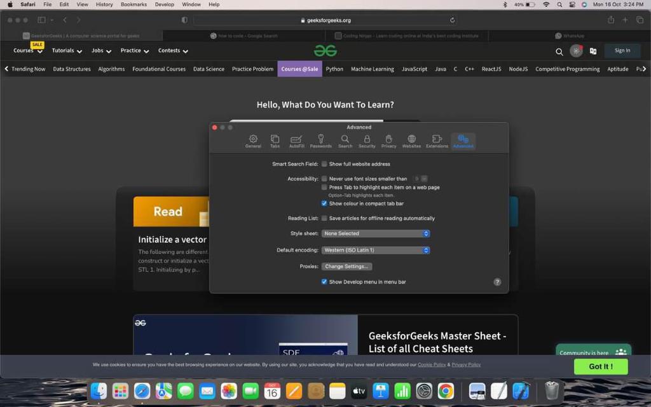Click the GeeksforGeeks logo in header
Image resolution: width=651 pixels, height=407 pixels.
tap(325, 51)
